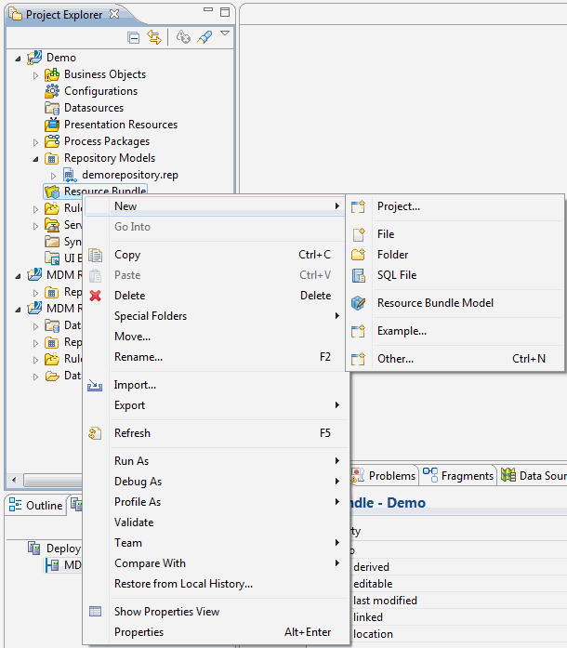Image resolution: width=567 pixels, height=648 pixels.
Task: Select File in New submenu
Action: (455, 234)
